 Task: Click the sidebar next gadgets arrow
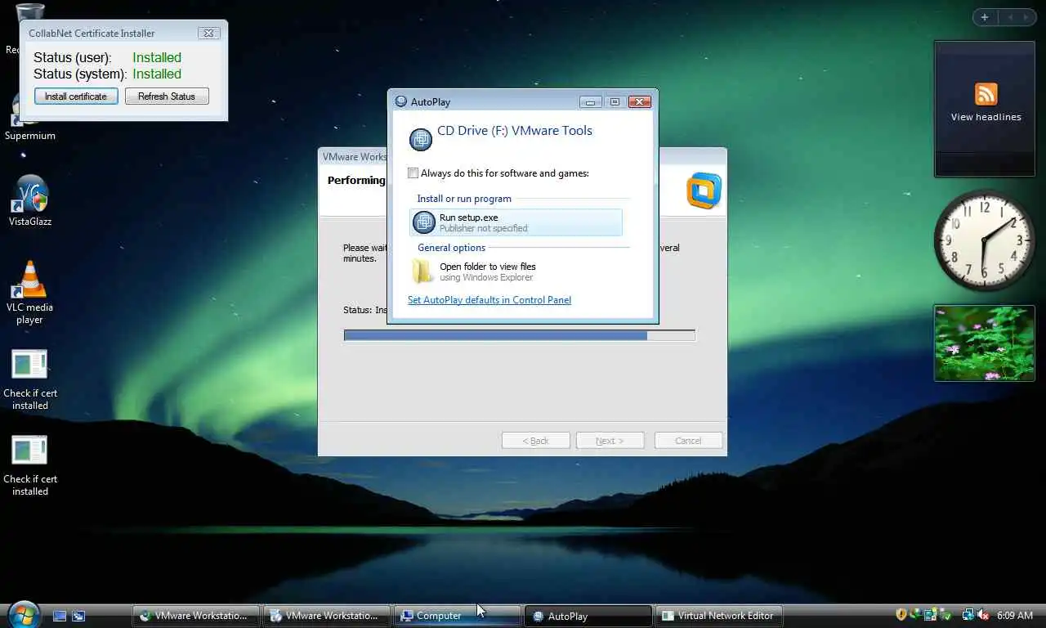click(1026, 17)
